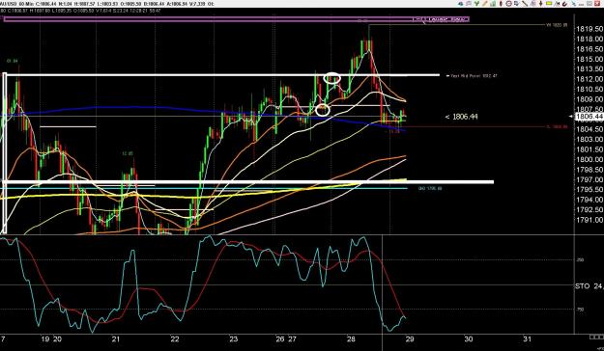Toggle the magnet snap icon
This screenshot has width=604, height=351.
(565, 4)
